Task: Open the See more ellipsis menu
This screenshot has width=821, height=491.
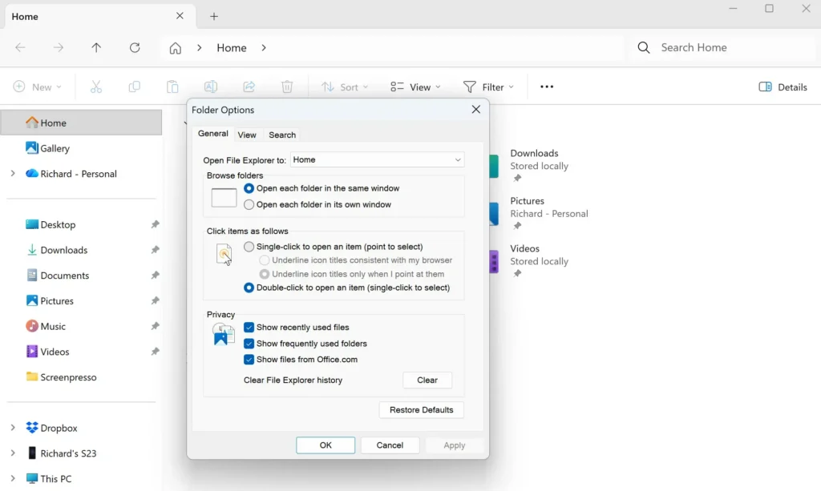Action: [547, 87]
